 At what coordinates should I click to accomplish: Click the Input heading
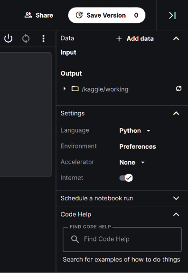[68, 52]
